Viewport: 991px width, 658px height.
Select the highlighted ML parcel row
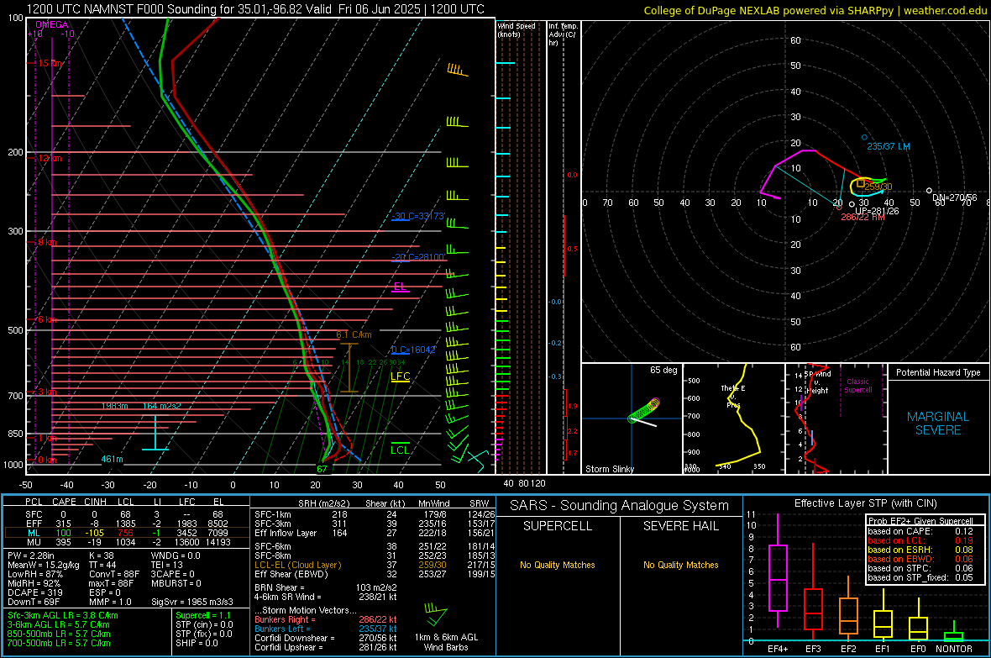click(125, 533)
